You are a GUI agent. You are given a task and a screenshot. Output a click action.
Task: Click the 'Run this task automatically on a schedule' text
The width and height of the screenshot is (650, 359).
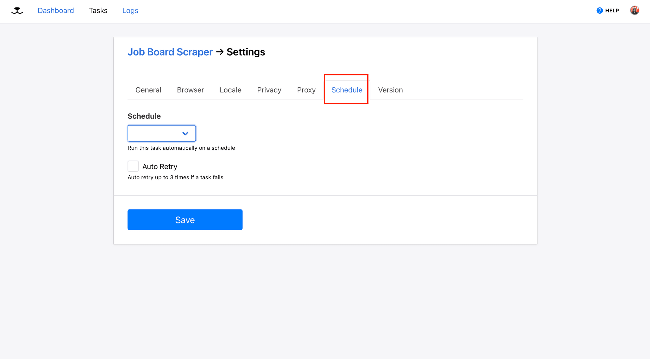181,148
